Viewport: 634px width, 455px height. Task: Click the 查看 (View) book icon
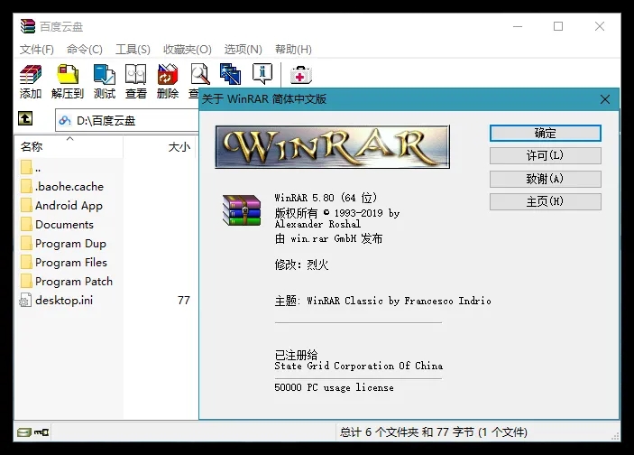(136, 81)
